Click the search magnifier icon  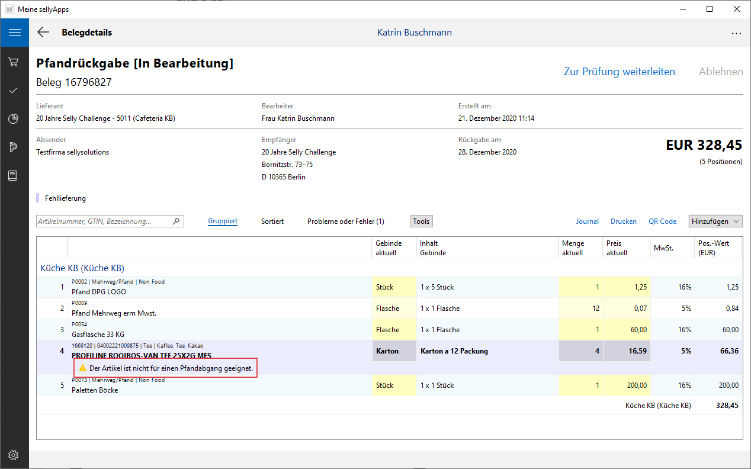(176, 221)
